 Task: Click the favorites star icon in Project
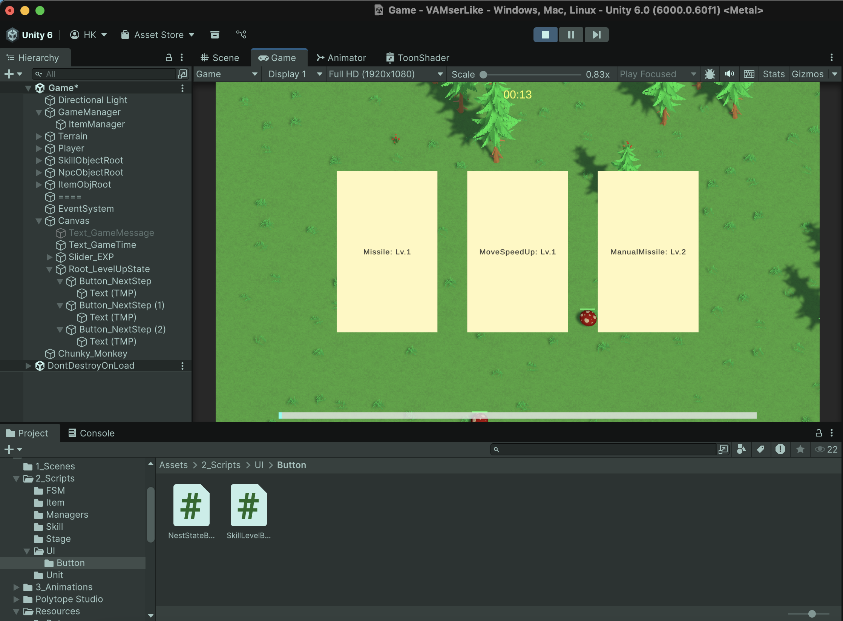coord(800,449)
